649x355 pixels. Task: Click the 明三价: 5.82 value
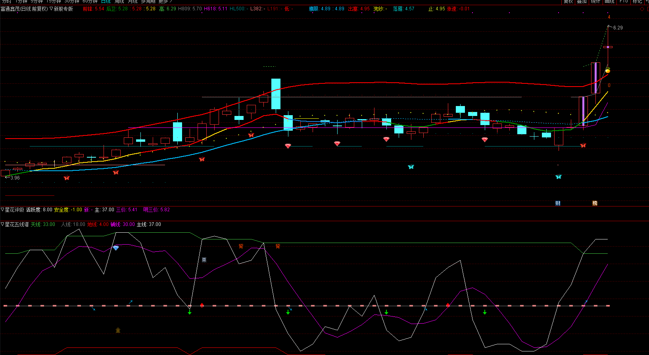click(x=156, y=210)
